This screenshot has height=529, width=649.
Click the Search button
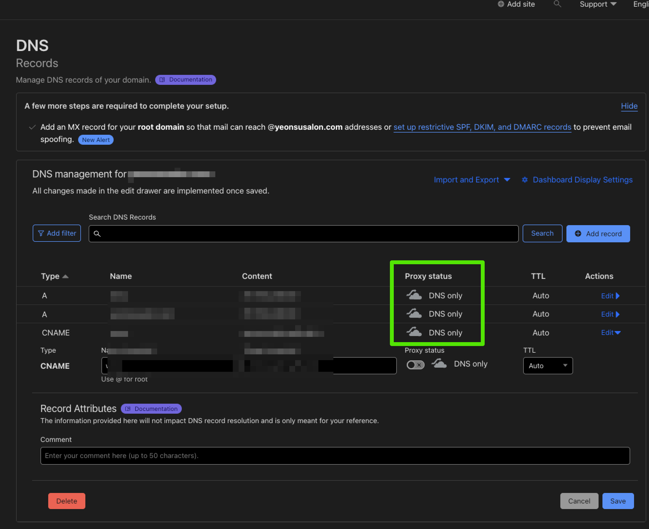point(542,233)
